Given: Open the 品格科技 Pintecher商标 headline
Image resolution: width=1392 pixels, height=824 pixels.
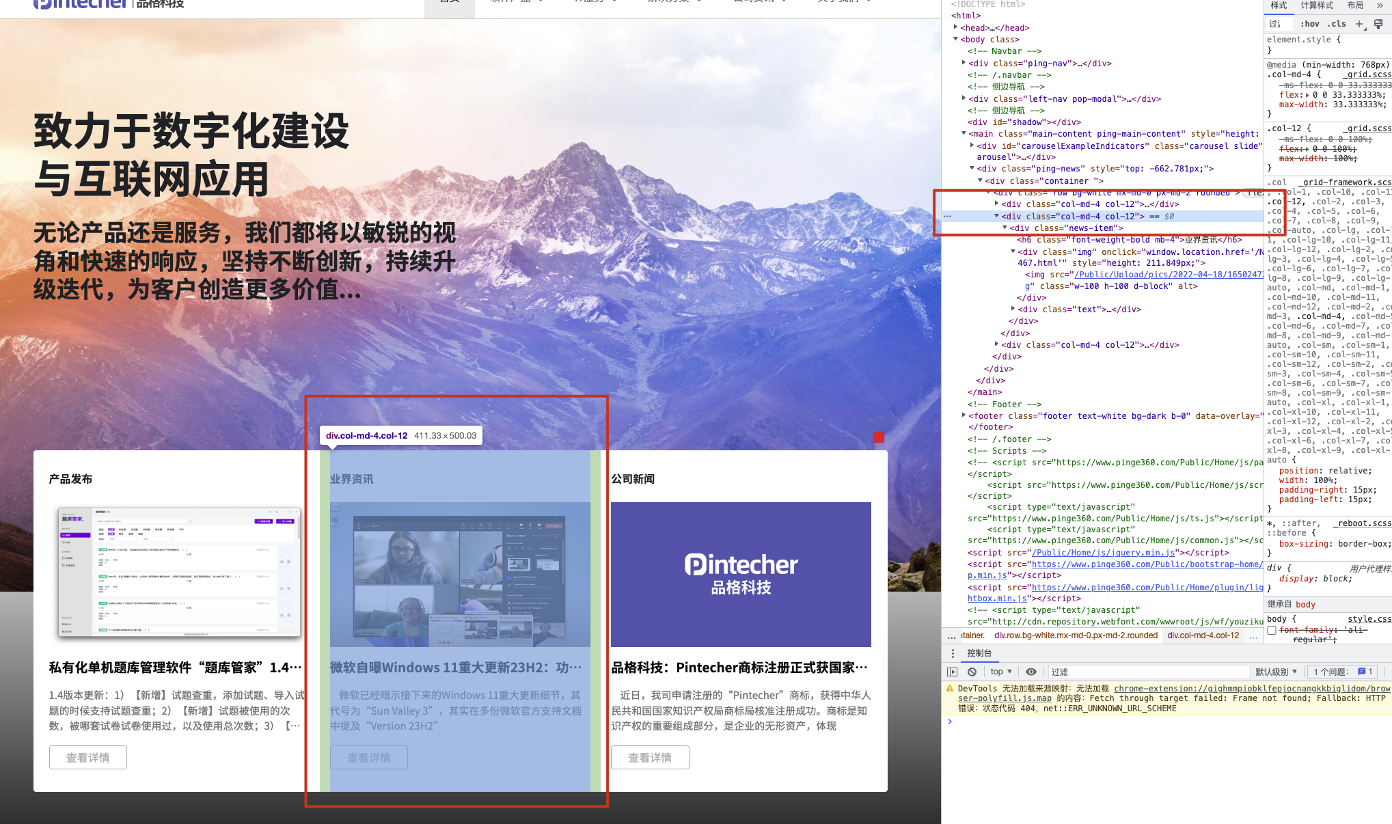Looking at the screenshot, I should (x=739, y=668).
